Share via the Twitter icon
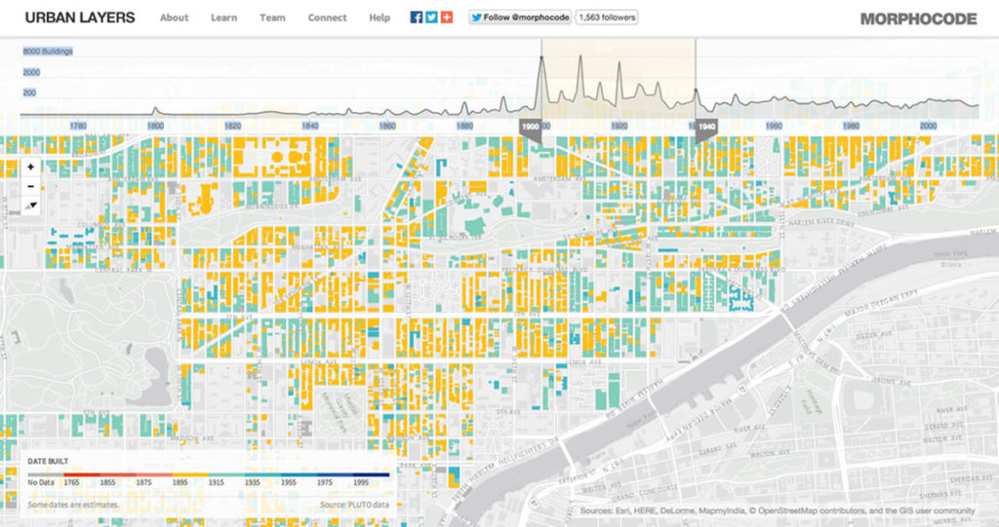The width and height of the screenshot is (999, 527). coord(431,18)
